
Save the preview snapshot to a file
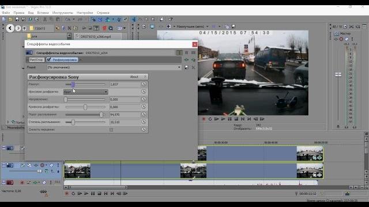point(233,26)
